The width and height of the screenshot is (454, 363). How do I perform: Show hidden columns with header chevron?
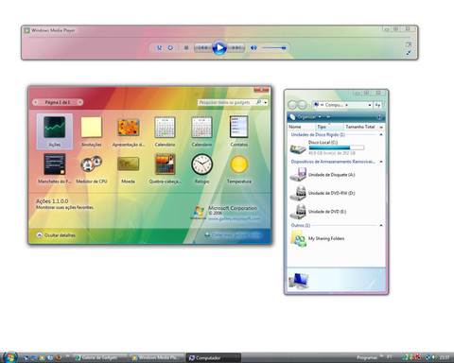tap(381, 127)
